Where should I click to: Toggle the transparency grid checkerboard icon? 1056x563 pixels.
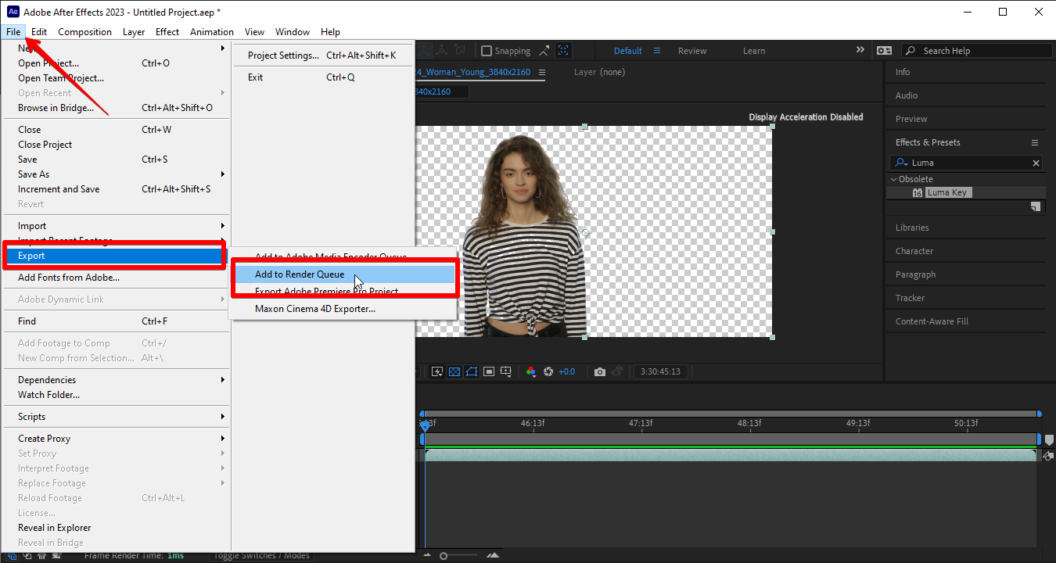click(454, 371)
